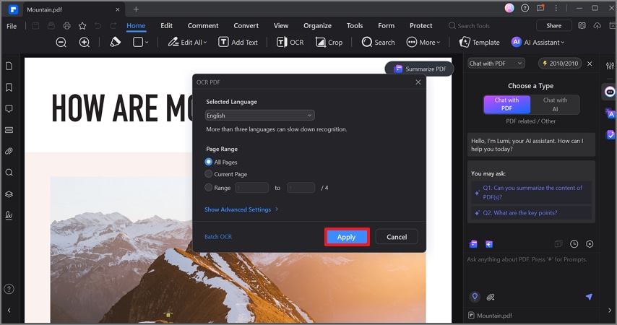Click Apply in OCR PDF dialog

click(x=347, y=237)
